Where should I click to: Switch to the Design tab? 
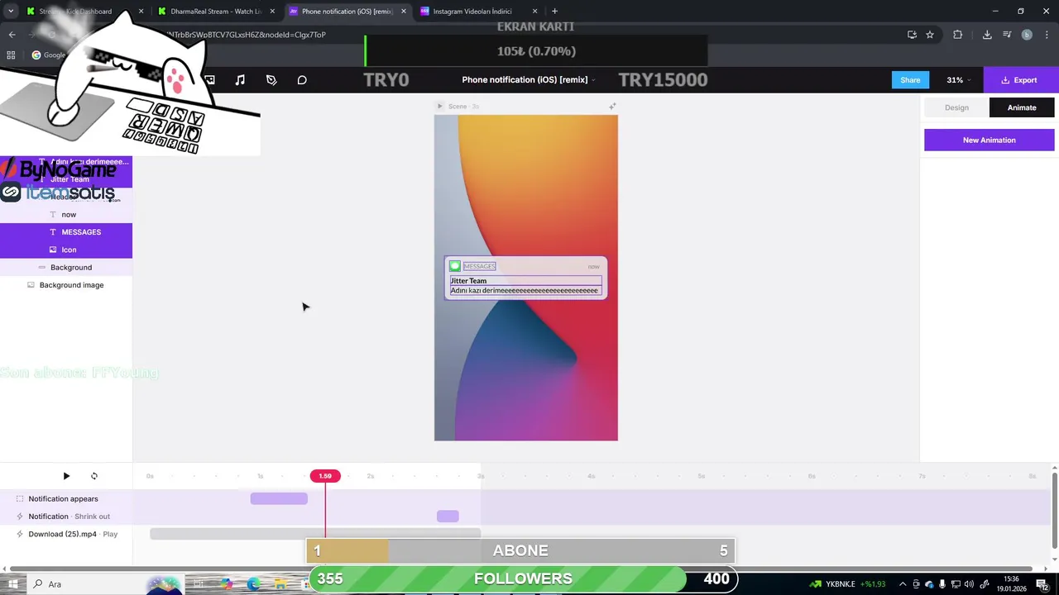point(956,107)
